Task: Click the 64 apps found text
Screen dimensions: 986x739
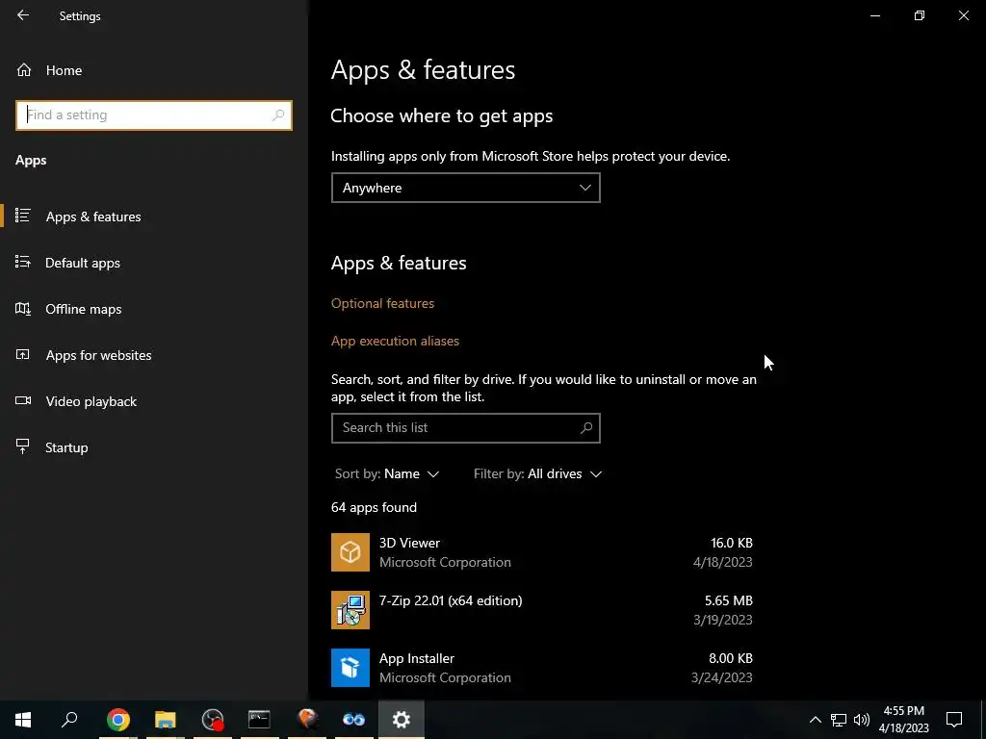Action: point(374,507)
